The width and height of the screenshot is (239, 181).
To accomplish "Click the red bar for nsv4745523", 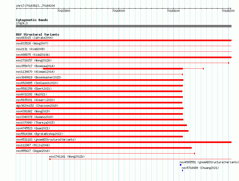I will click(x=102, y=131).
